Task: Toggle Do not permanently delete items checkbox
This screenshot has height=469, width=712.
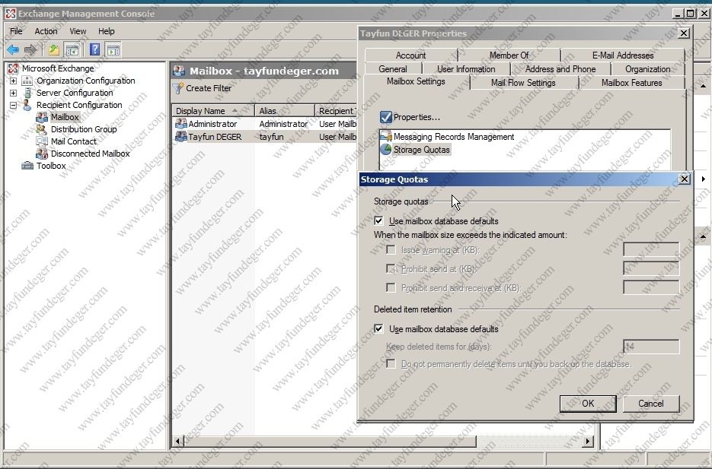Action: coord(391,364)
